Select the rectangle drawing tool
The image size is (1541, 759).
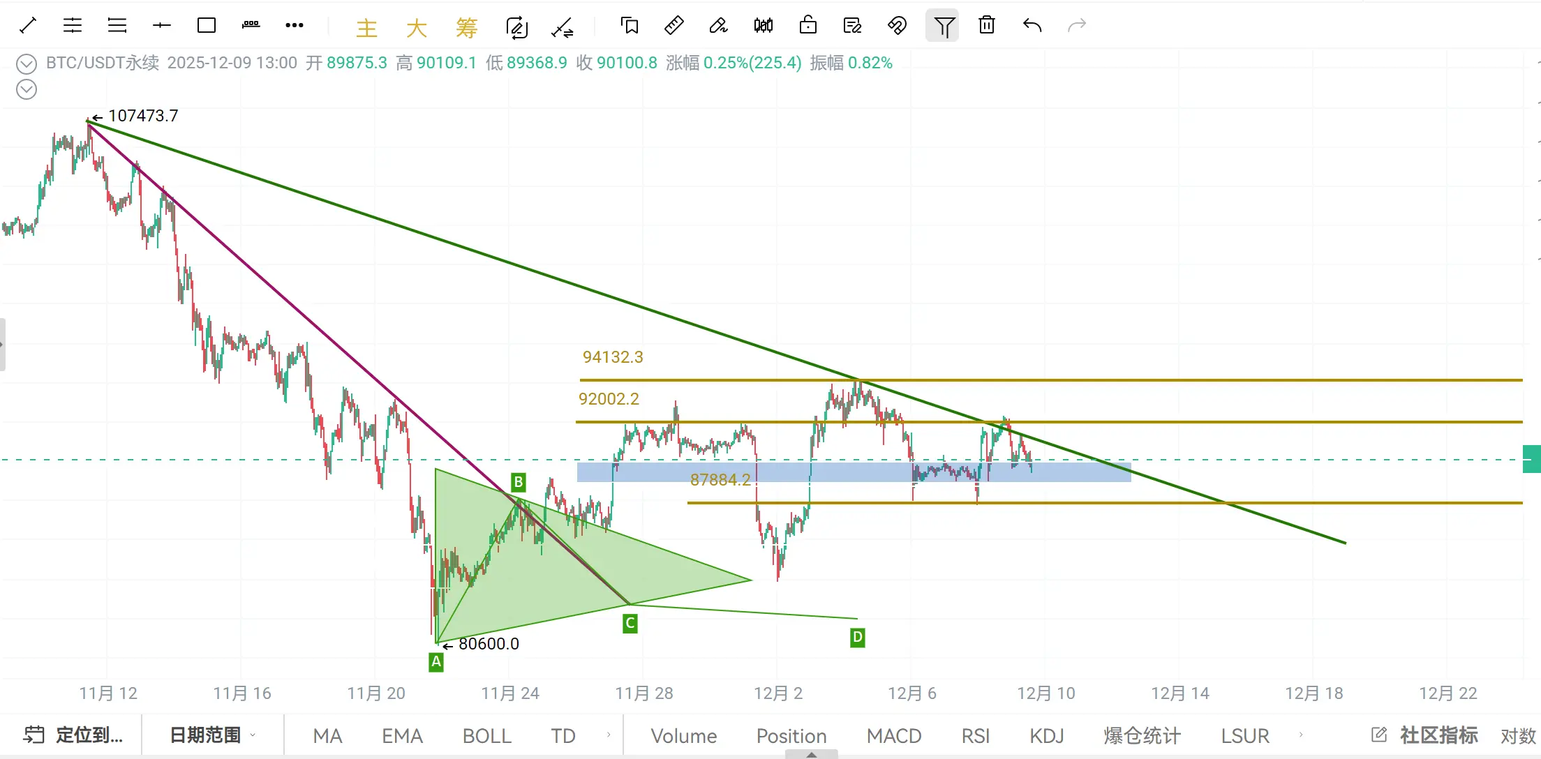(207, 26)
